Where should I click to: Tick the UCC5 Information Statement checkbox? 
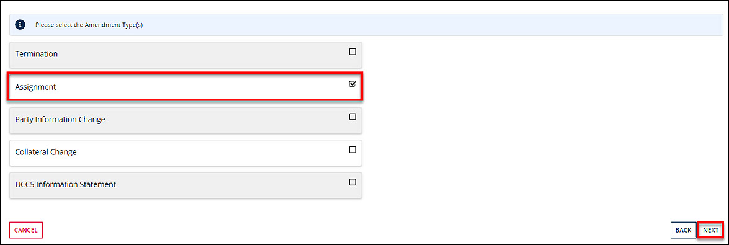coord(352,182)
